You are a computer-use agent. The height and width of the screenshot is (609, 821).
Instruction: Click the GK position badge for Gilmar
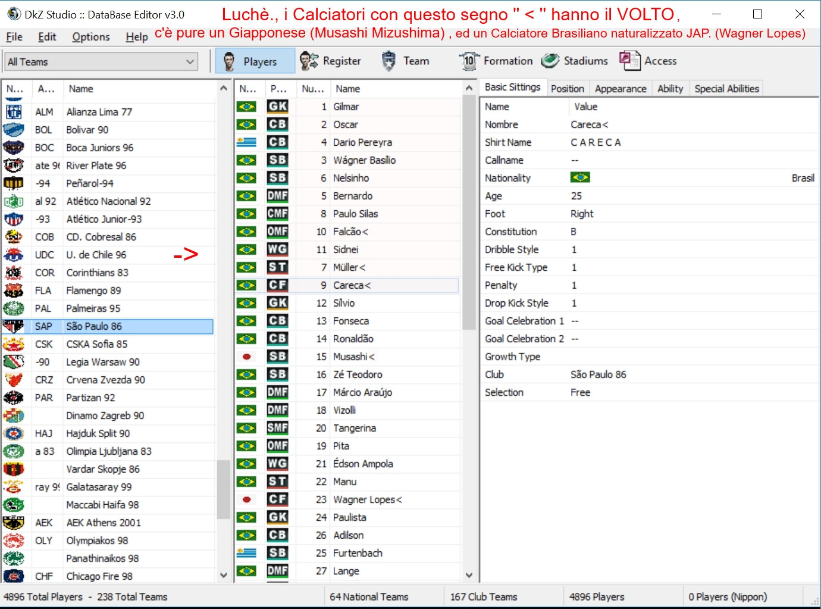(277, 107)
